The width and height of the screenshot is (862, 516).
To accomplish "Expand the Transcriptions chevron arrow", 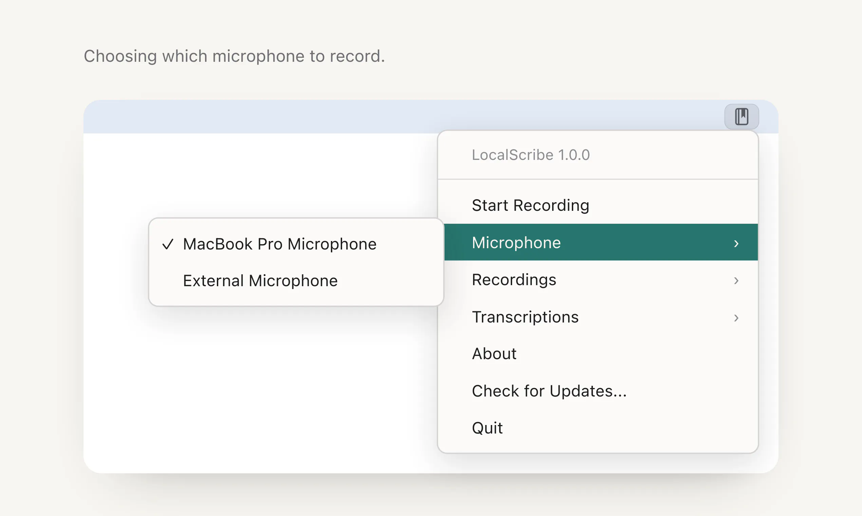I will coord(736,318).
